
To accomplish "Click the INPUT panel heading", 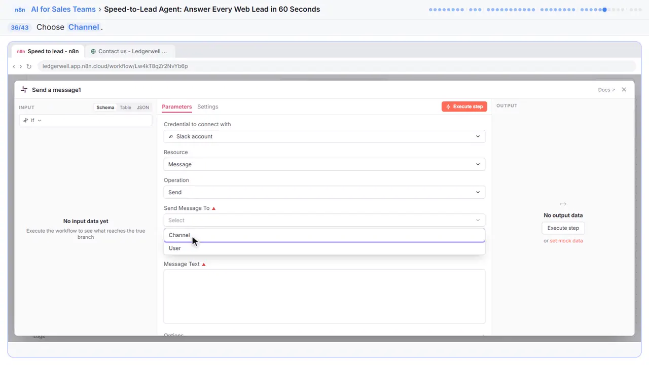I will click(26, 107).
